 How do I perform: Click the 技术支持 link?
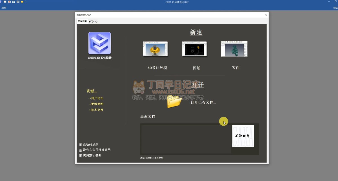[97, 110]
